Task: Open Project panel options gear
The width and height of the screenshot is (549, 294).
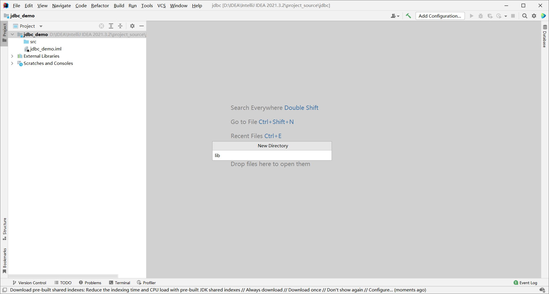Action: pos(132,26)
